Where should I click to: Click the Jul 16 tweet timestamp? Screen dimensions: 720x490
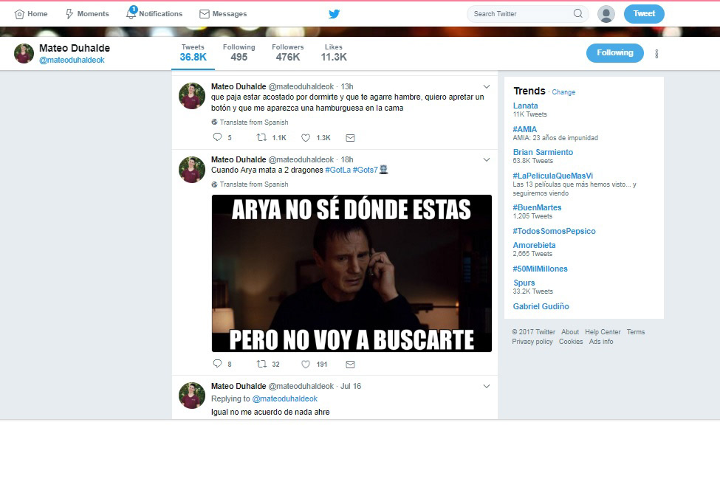(351, 386)
